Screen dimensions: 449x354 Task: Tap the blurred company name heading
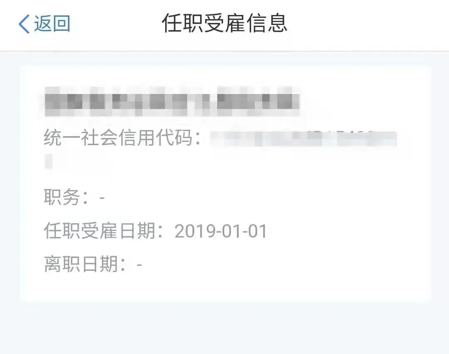172,101
